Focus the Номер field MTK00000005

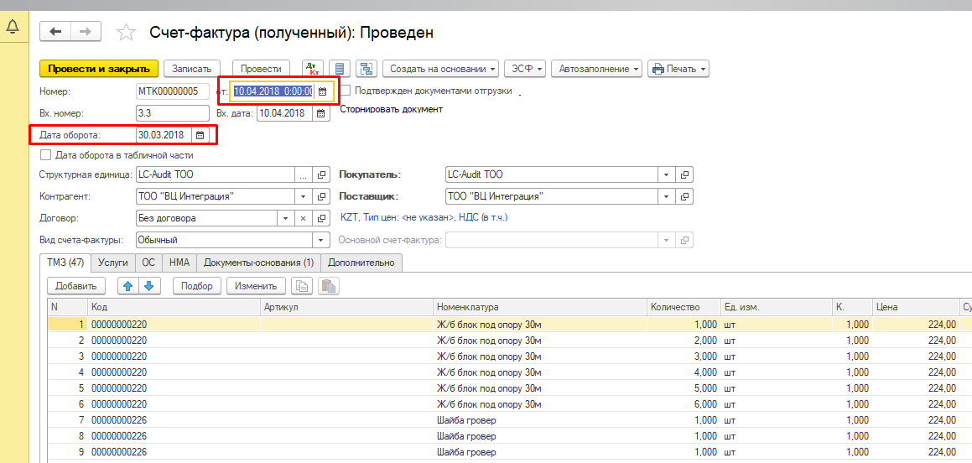(x=173, y=91)
